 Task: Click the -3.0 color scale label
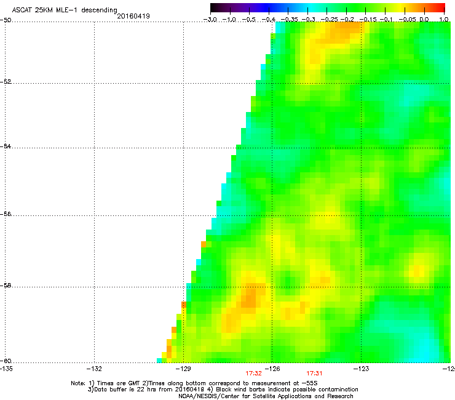(x=210, y=20)
